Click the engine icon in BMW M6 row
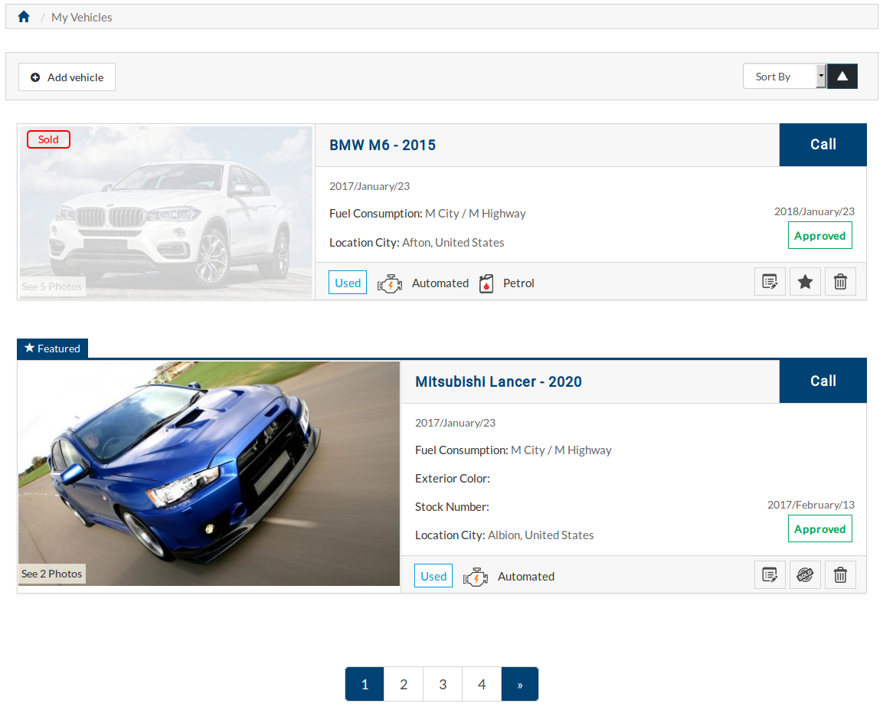883x710 pixels. [390, 283]
